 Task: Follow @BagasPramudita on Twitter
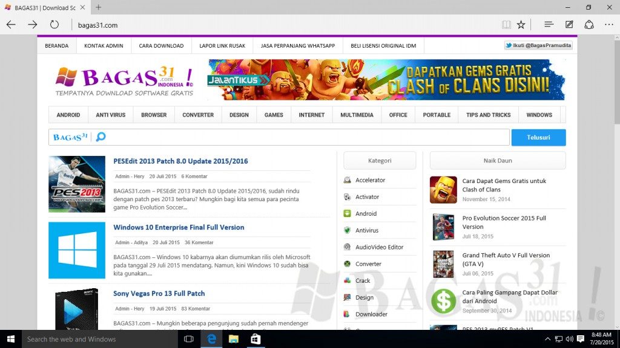point(538,45)
